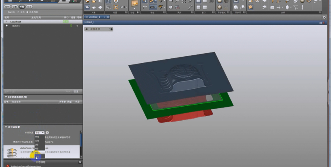The image size is (331, 167).
Task: Click the third sheet object icon
Action: (x=101, y=7)
